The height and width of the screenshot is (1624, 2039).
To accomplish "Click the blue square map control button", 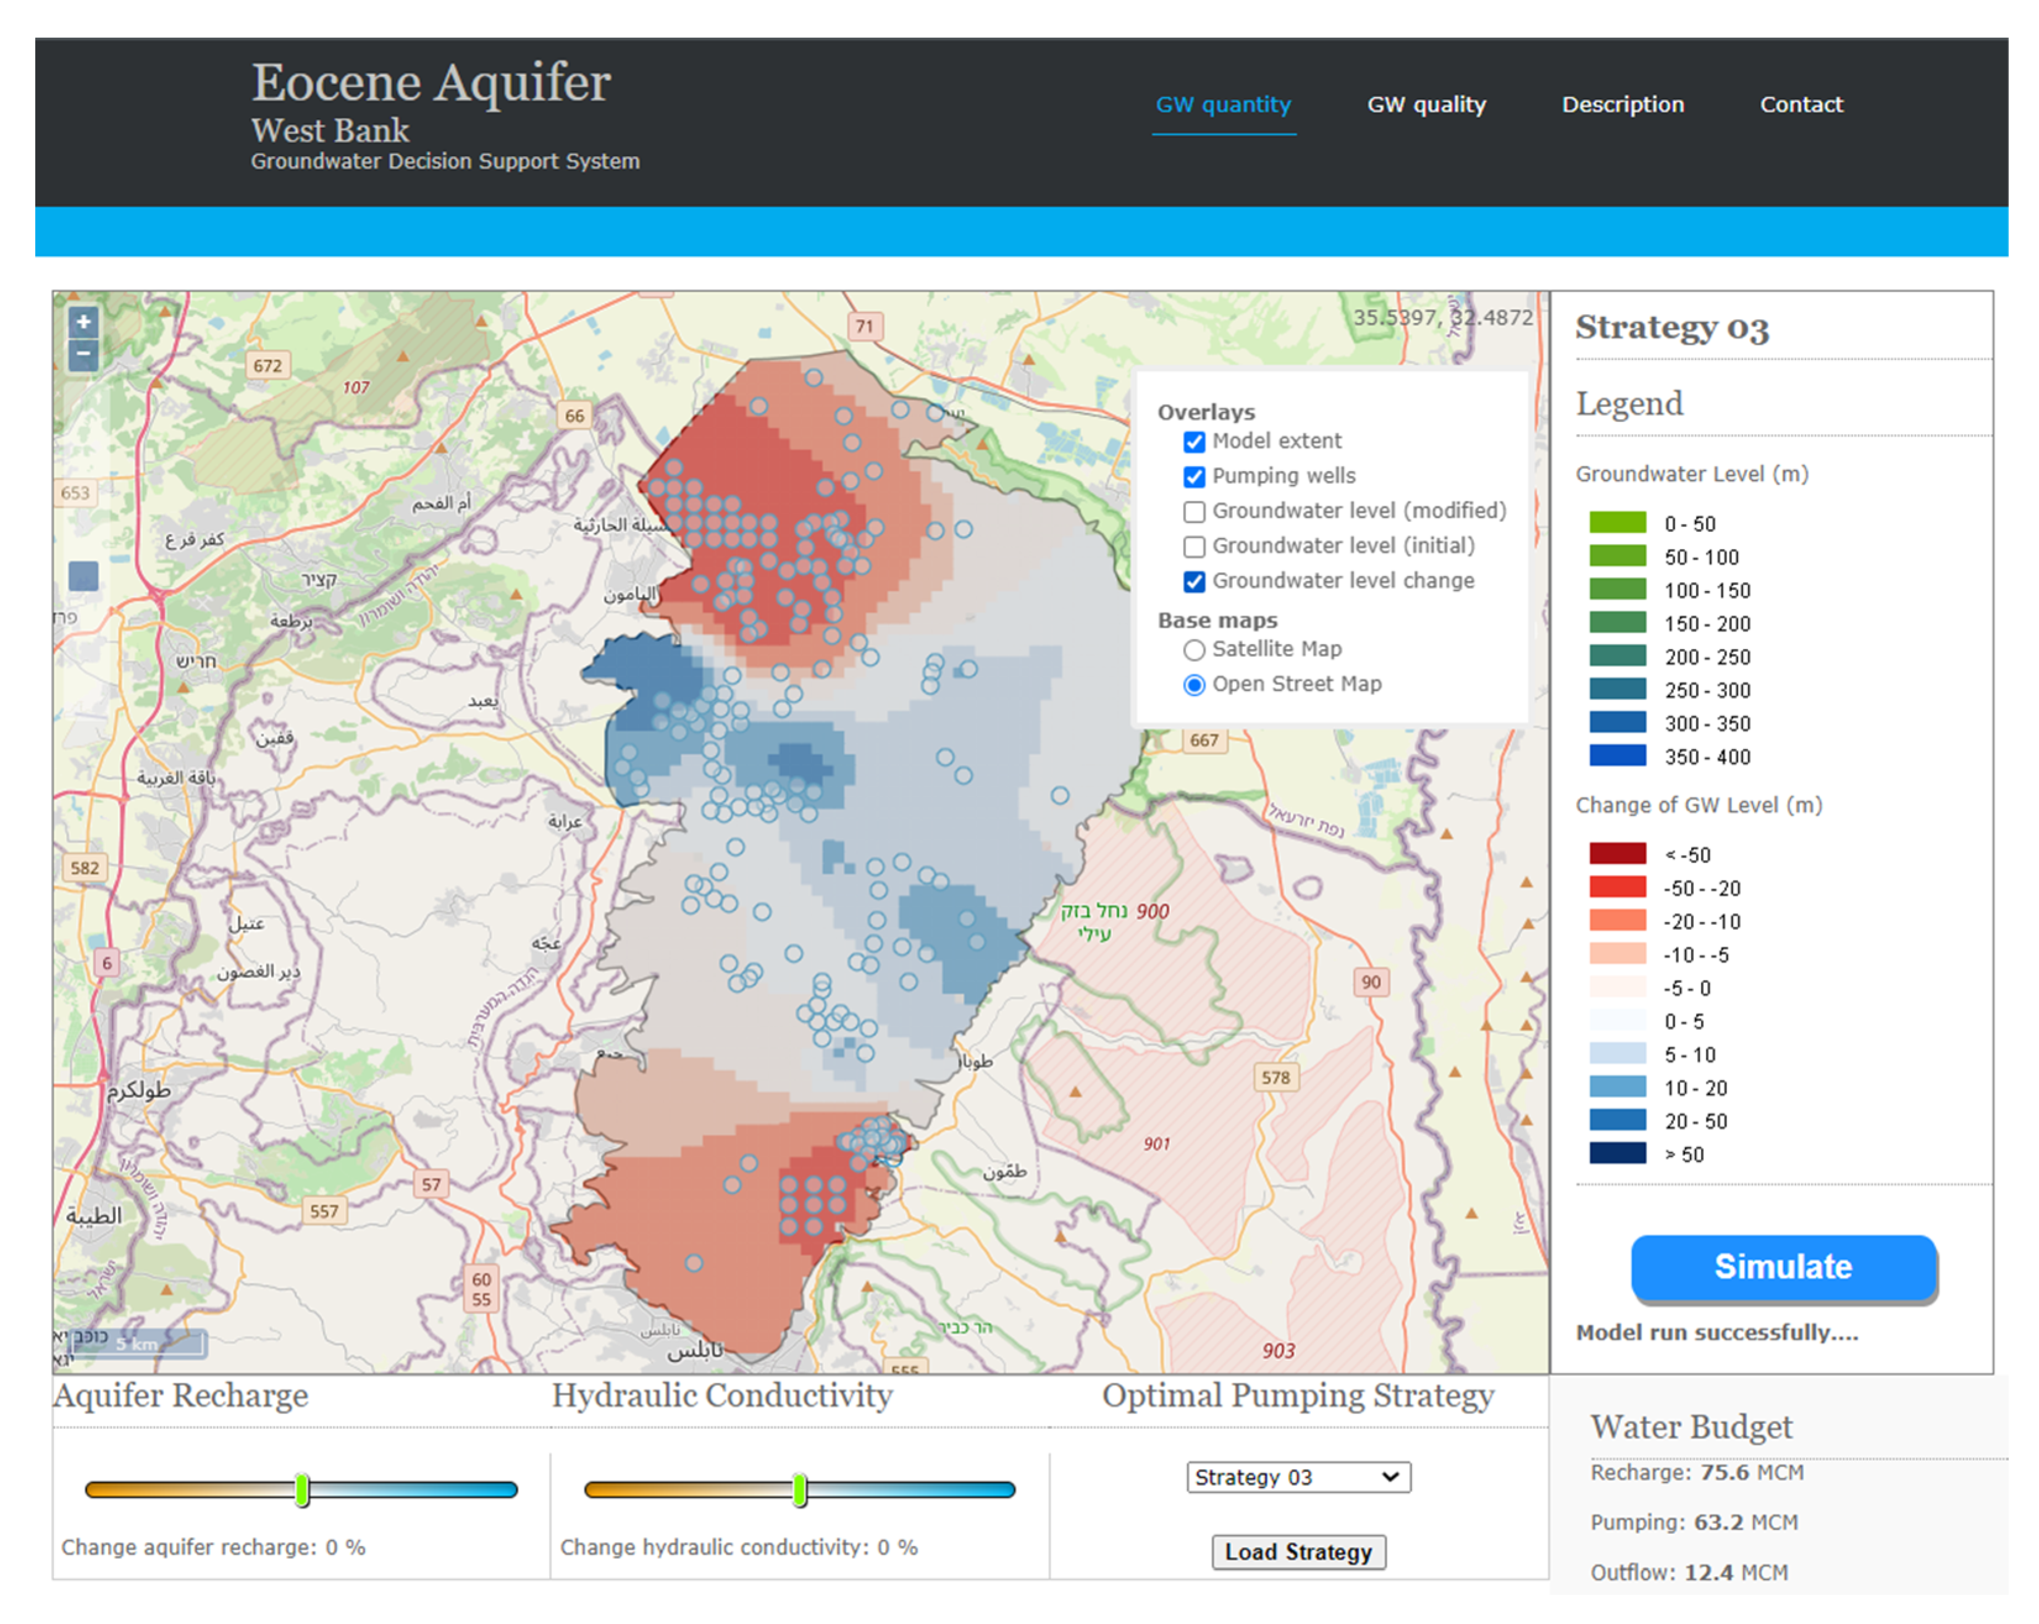I will 83,576.
